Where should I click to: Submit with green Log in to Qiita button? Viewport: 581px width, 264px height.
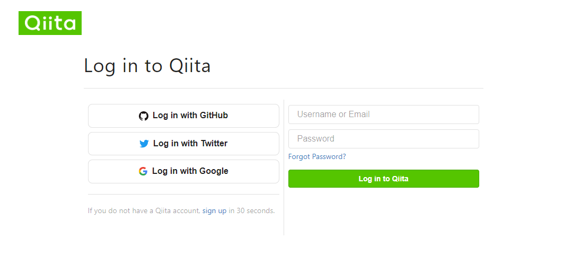(x=383, y=179)
